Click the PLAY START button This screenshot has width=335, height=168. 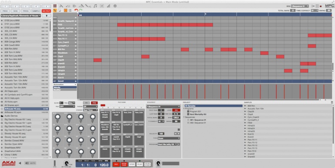pyautogui.click(x=147, y=164)
